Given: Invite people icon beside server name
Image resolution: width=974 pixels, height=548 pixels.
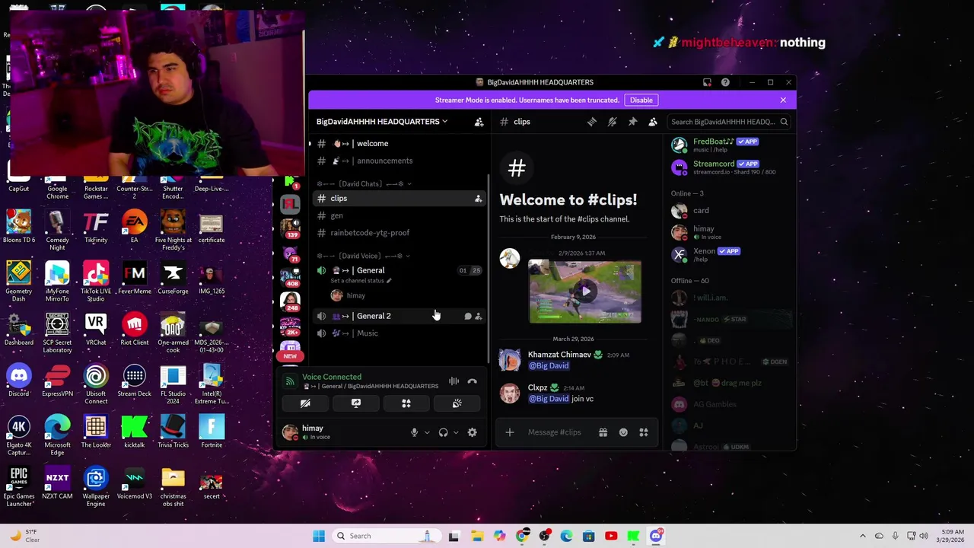Looking at the screenshot, I should click(x=479, y=122).
